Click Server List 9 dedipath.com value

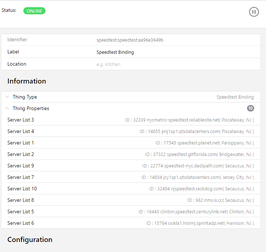[198, 166]
